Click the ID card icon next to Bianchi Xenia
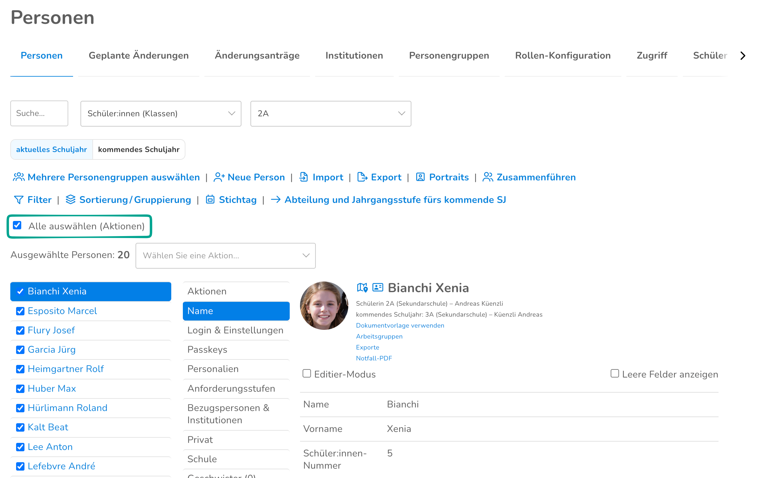This screenshot has height=478, width=761. click(x=378, y=287)
